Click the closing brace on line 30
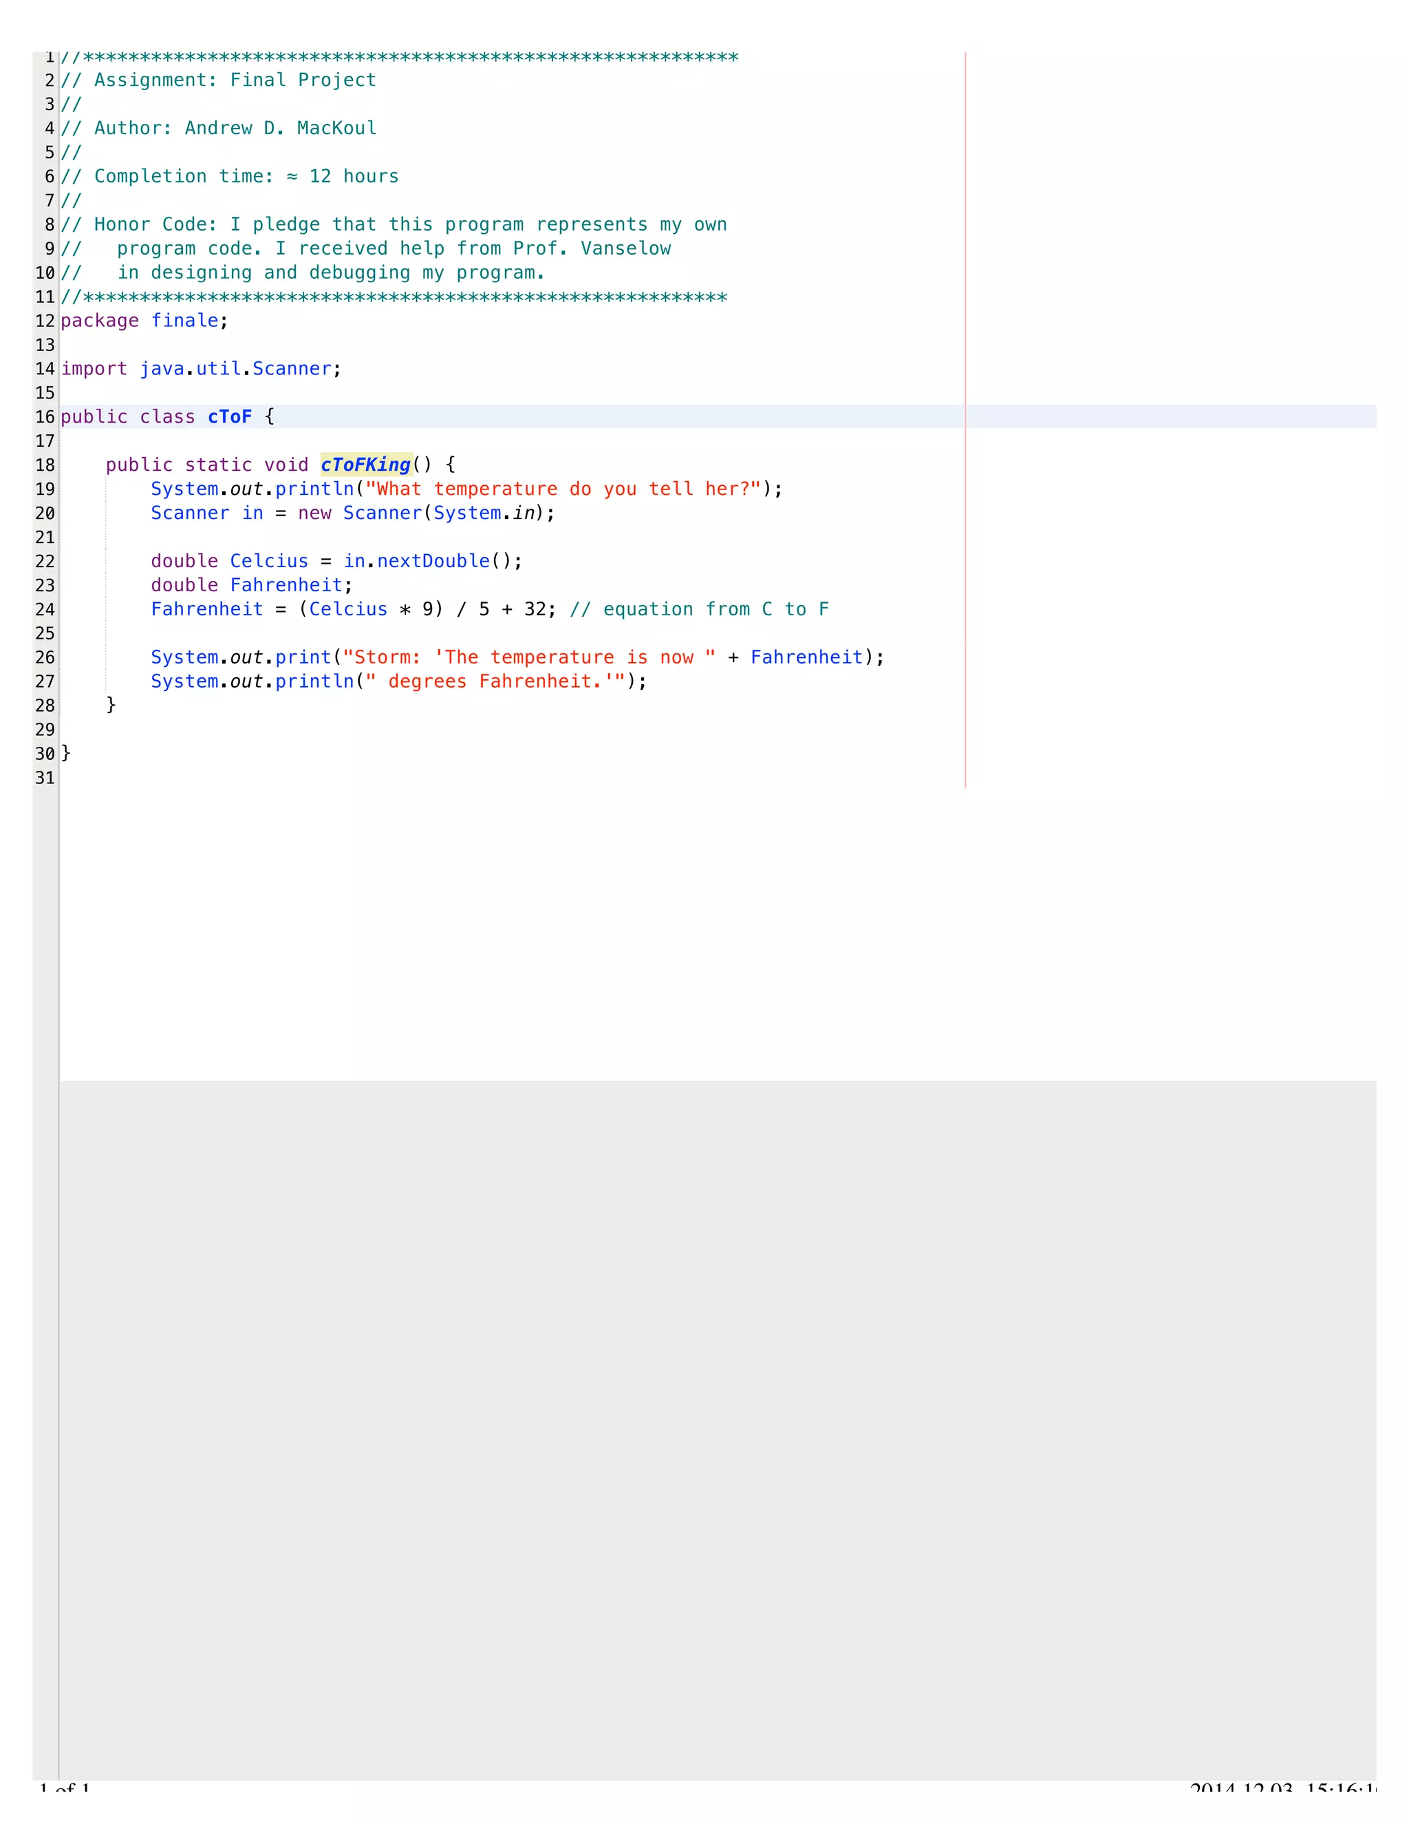 coord(66,753)
